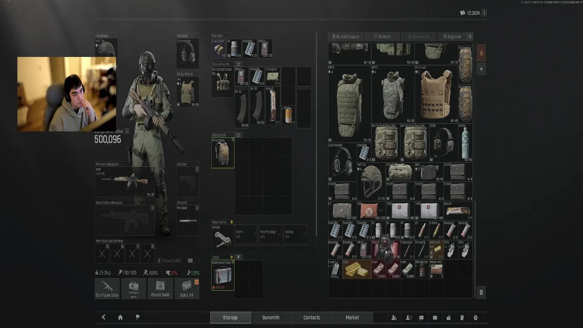The image size is (583, 328).
Task: Click quick use slot 6
Action: click(x=117, y=253)
